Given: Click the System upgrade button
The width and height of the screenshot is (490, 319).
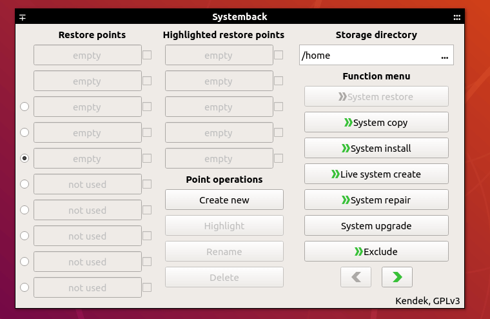Looking at the screenshot, I should [x=376, y=225].
